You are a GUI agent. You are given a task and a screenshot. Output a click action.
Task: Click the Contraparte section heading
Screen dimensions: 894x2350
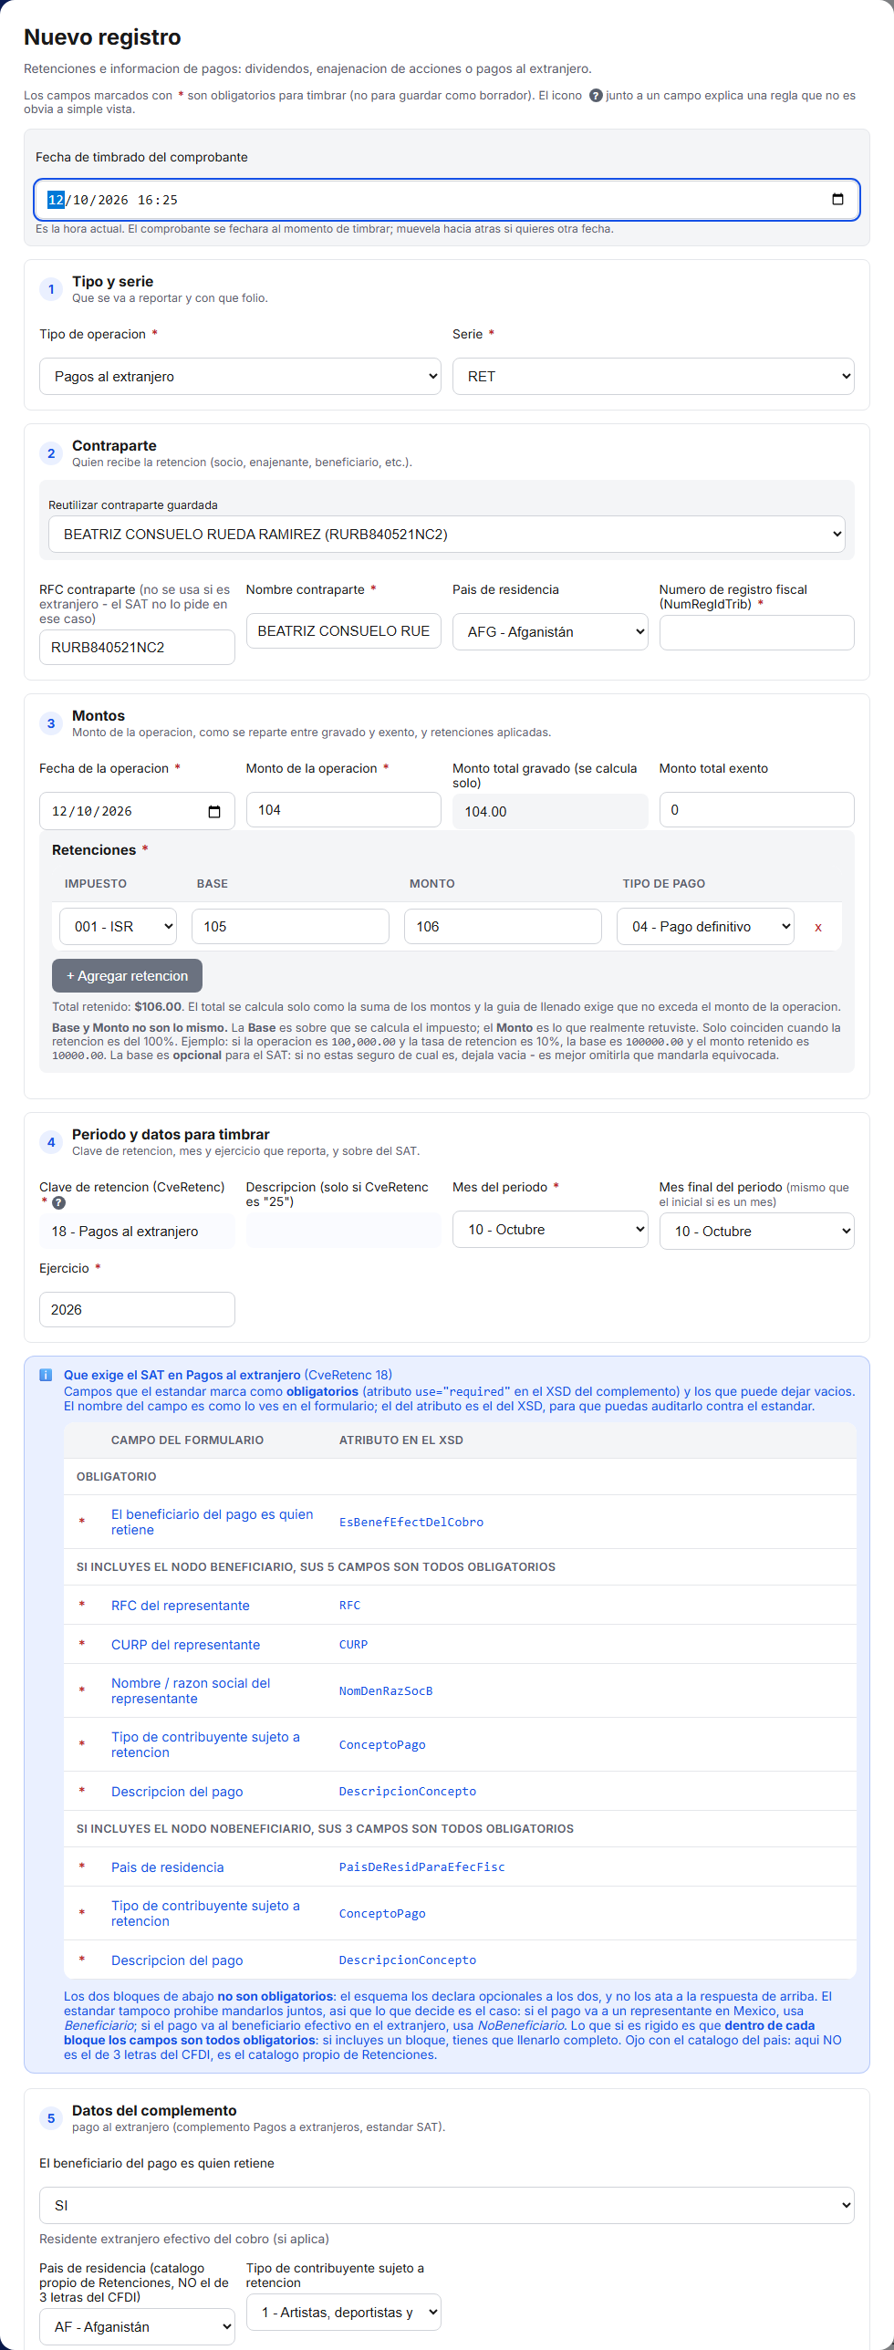pos(114,445)
